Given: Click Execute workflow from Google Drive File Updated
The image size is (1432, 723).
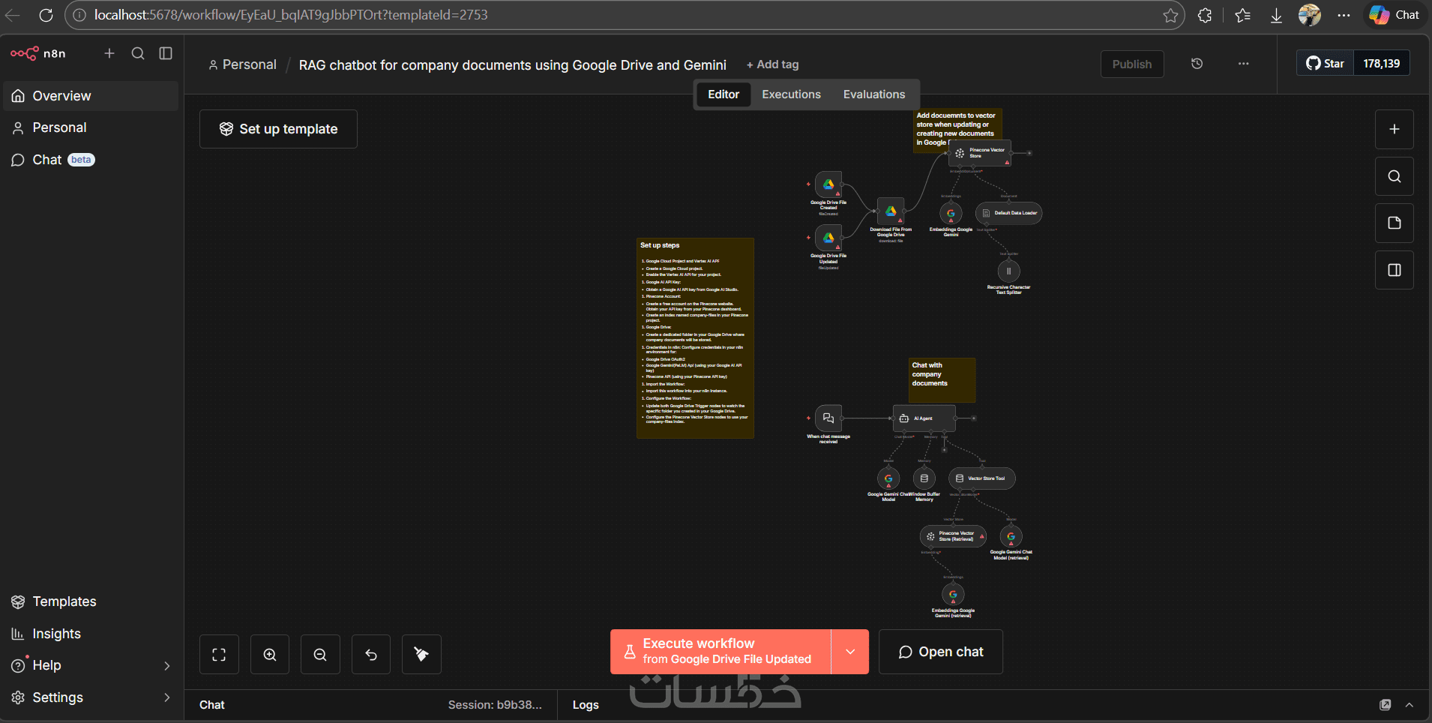Looking at the screenshot, I should (720, 652).
